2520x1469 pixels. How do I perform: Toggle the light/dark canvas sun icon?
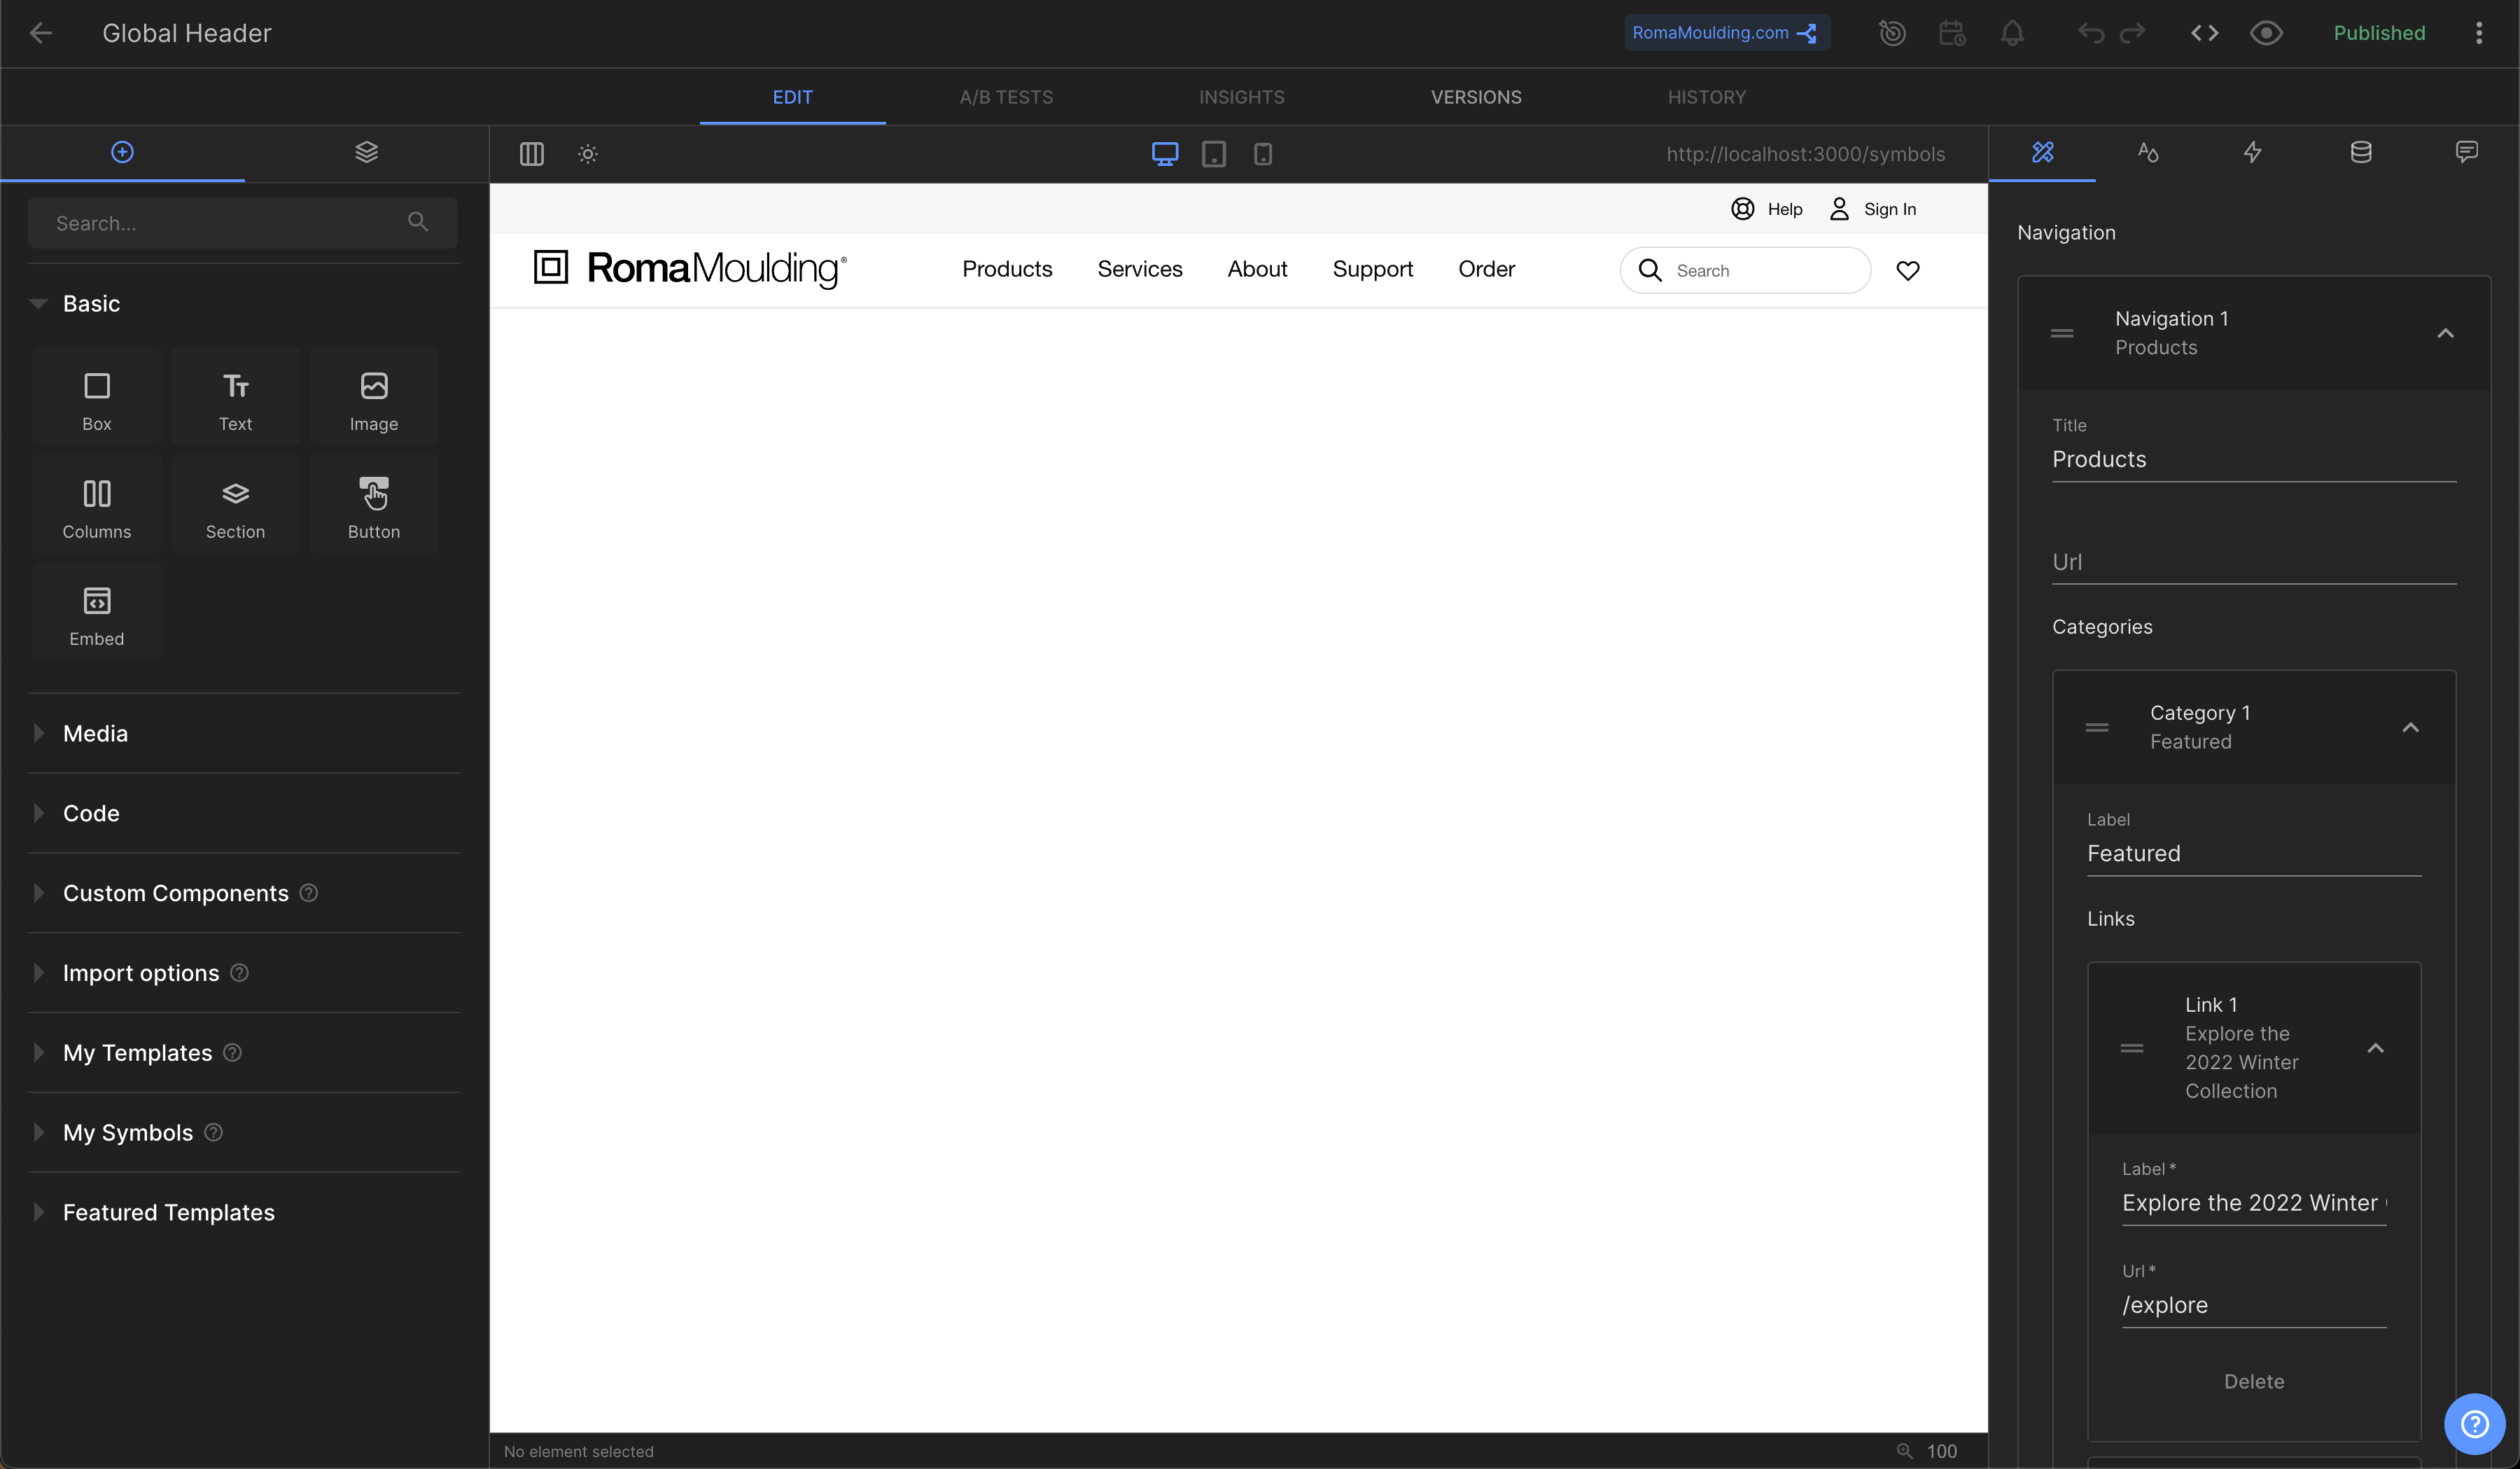588,154
